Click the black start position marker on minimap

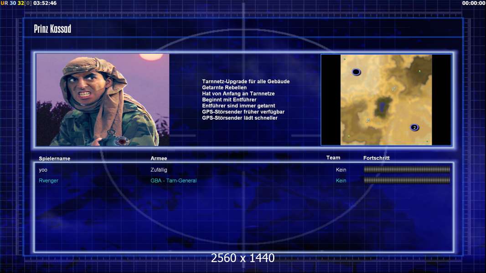point(356,72)
